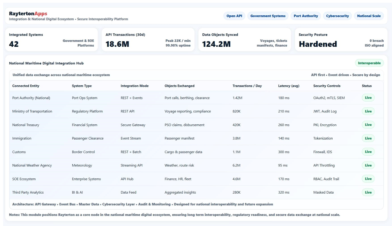Select the Ministry of Transportation row entry

coord(32,111)
